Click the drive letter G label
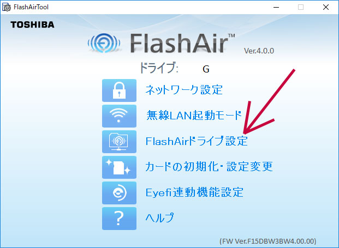Image resolution: width=339 pixels, height=248 pixels. tap(206, 69)
